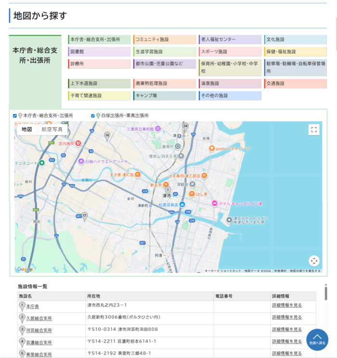
Task: Open 久居総合支所 facility link
Action: point(39,319)
